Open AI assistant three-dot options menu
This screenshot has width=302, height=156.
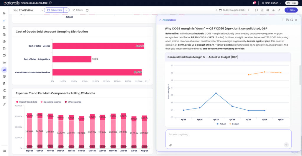click(283, 20)
